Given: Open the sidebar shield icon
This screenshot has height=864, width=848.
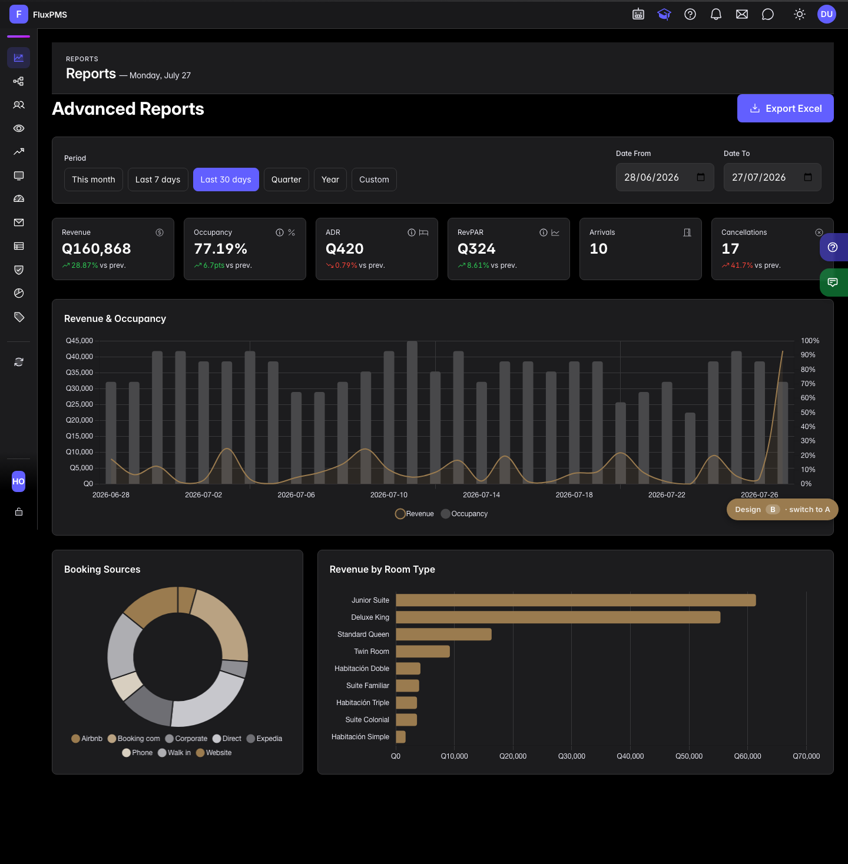Looking at the screenshot, I should coord(19,270).
